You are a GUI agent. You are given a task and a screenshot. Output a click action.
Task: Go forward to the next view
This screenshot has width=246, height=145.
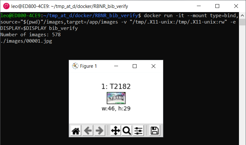pos(100,130)
